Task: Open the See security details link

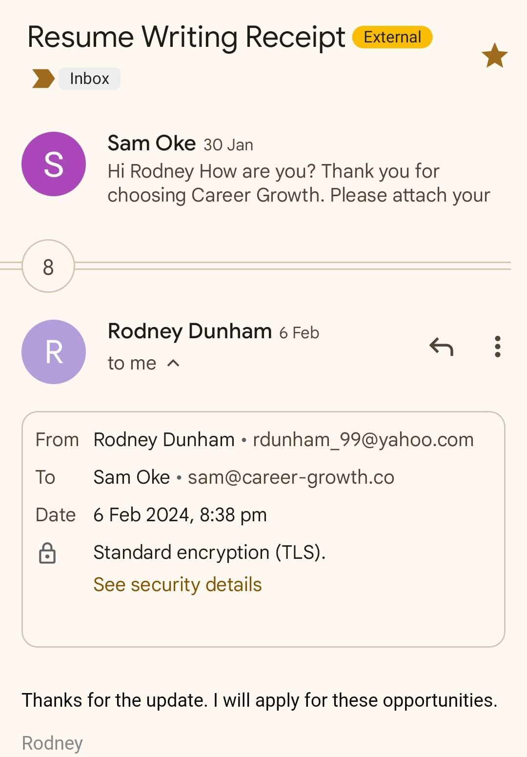Action: 178,585
